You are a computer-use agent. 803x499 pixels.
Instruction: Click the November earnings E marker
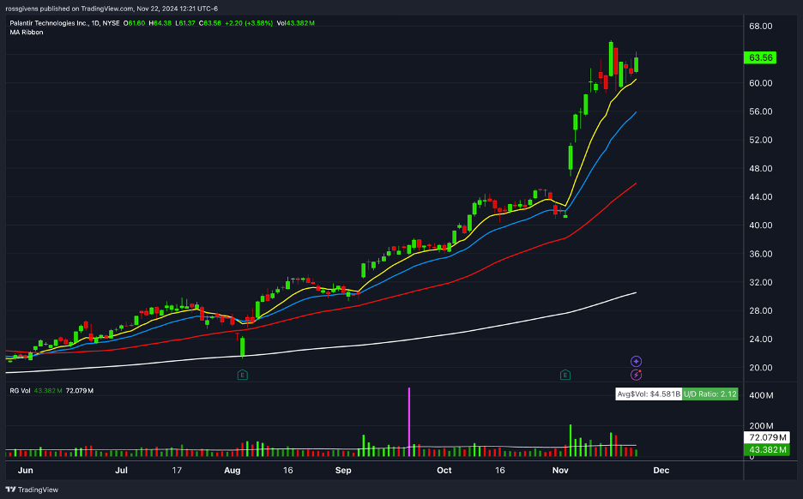[x=565, y=376]
